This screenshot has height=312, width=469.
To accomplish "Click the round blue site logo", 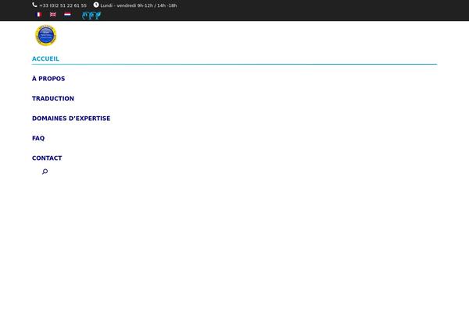I will pos(46,35).
